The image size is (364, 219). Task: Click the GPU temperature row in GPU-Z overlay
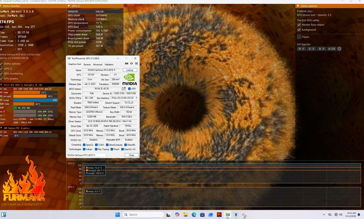tap(95, 23)
